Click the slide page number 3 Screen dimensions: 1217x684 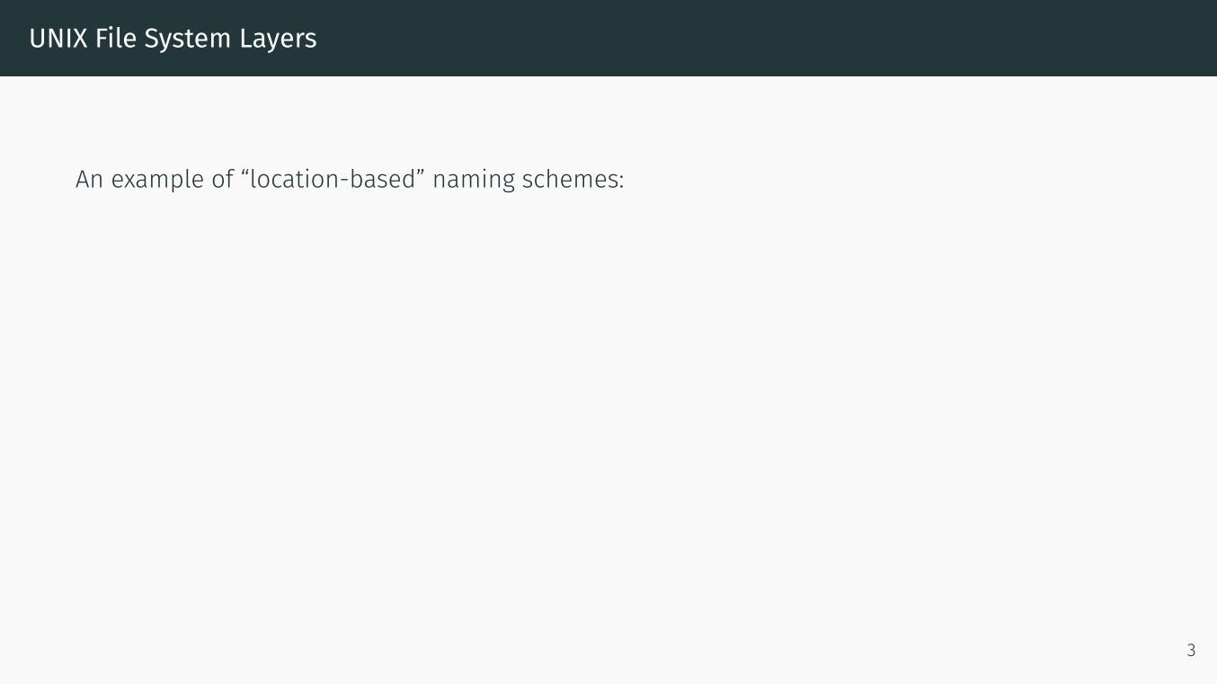pos(1191,650)
